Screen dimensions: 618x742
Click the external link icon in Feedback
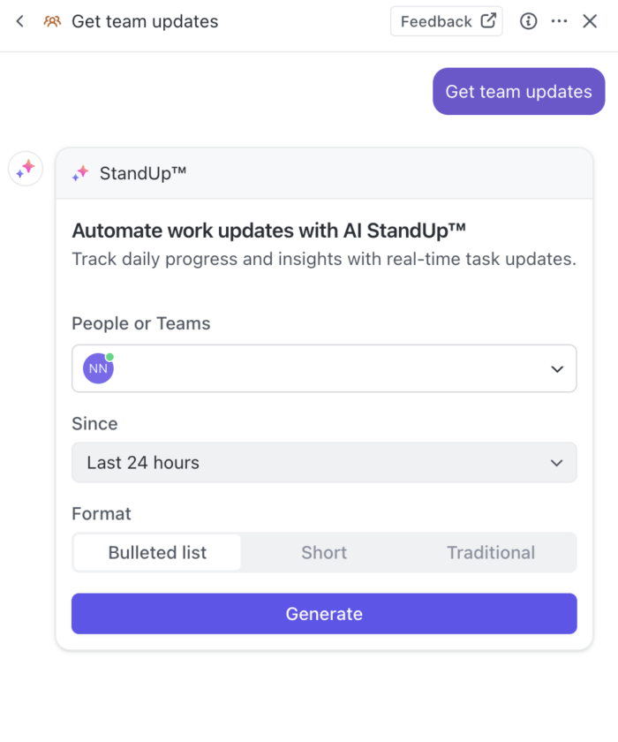(x=488, y=21)
